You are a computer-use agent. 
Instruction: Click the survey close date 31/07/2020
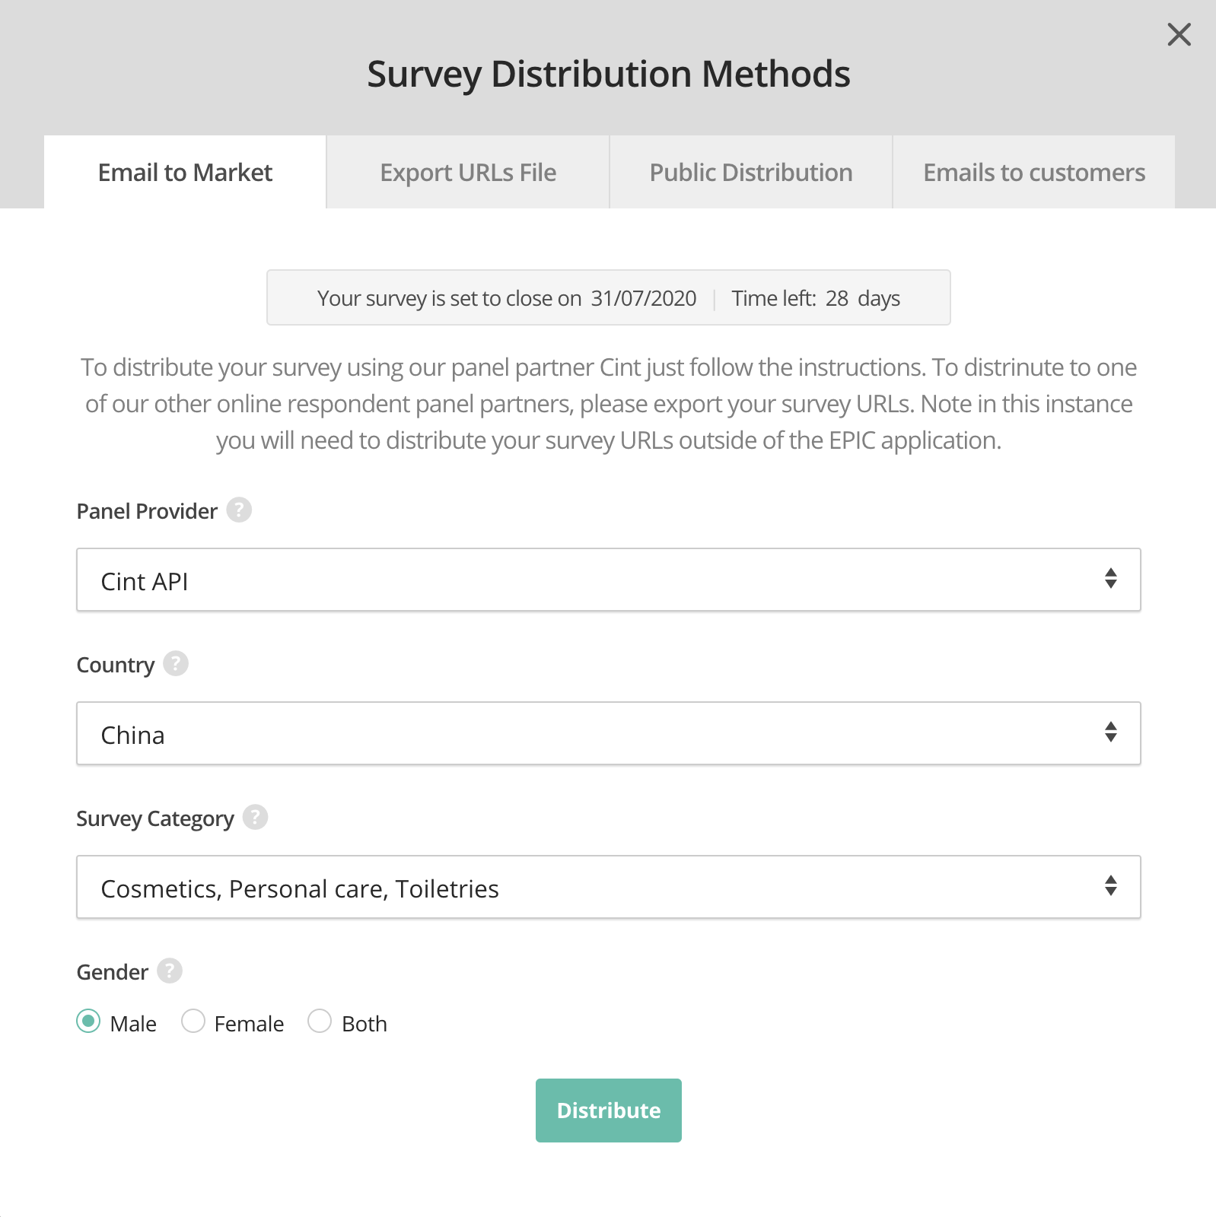pyautogui.click(x=643, y=298)
